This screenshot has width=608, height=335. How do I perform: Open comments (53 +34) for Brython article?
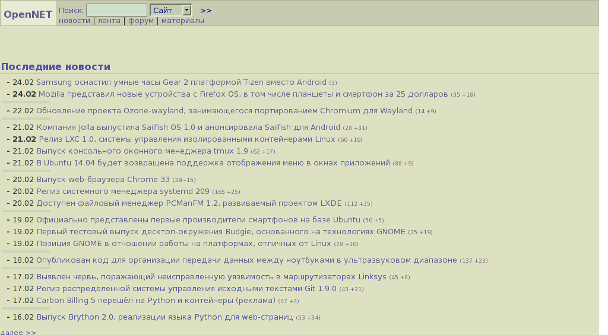(308, 318)
